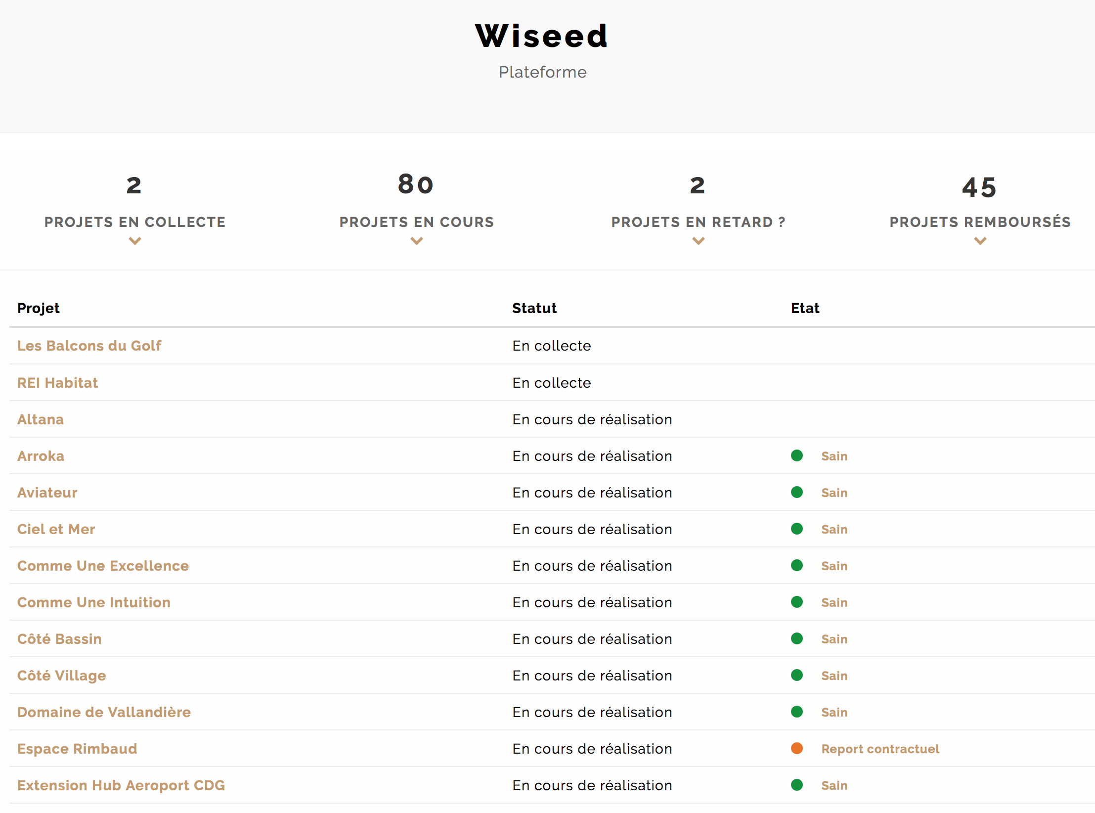The height and width of the screenshot is (813, 1095).
Task: Select the Projets remboursés counter
Action: (x=980, y=208)
